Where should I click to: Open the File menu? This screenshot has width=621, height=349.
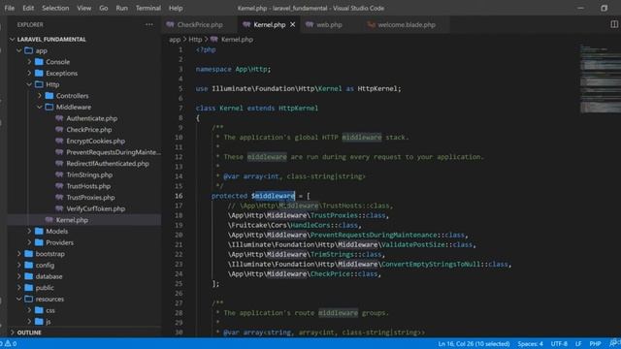[9, 8]
